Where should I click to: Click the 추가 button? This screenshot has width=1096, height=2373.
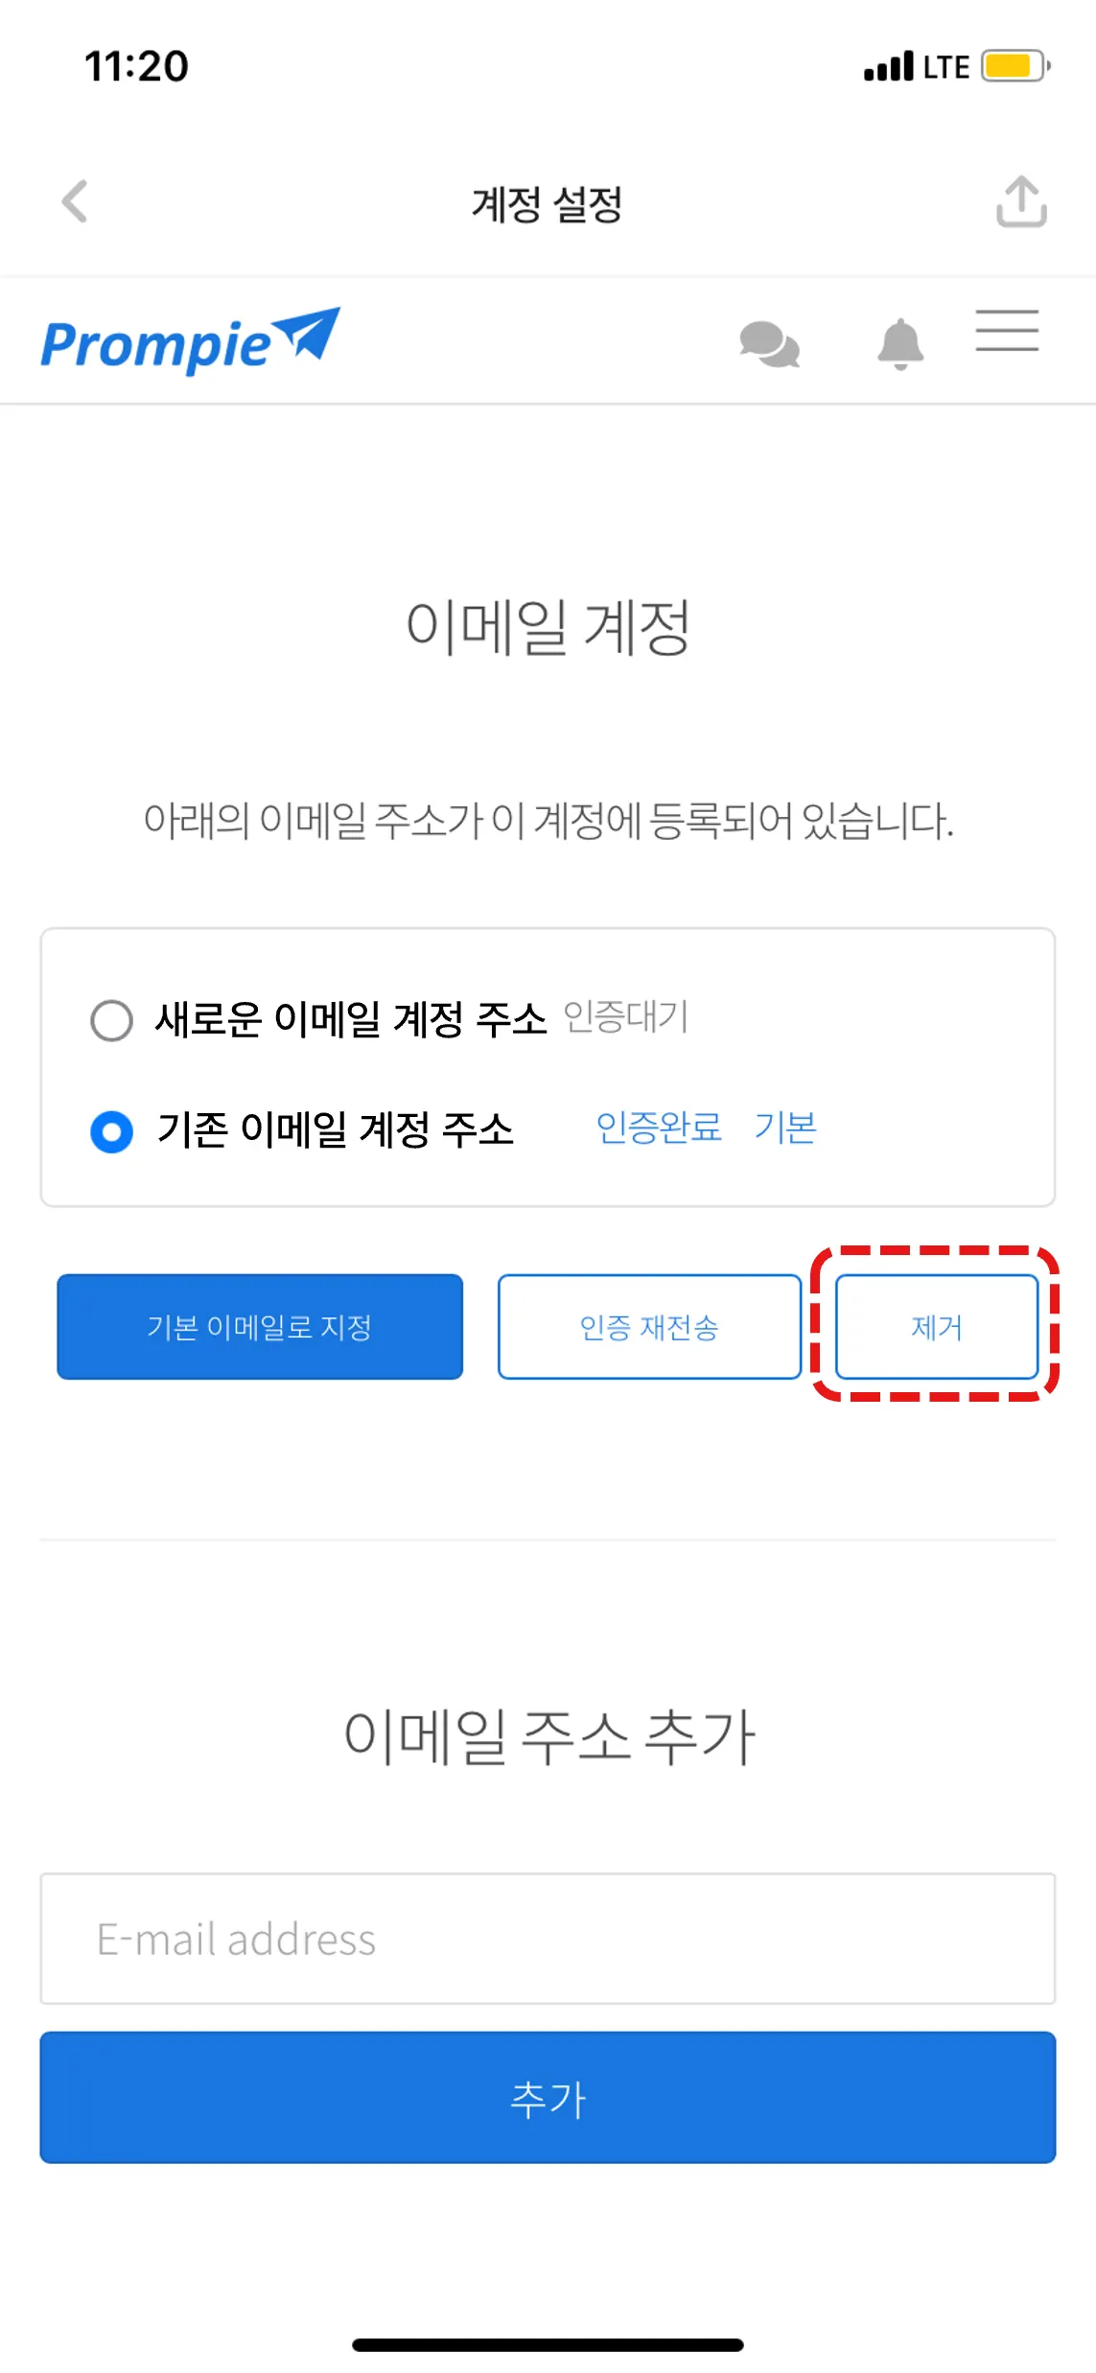click(x=548, y=2098)
